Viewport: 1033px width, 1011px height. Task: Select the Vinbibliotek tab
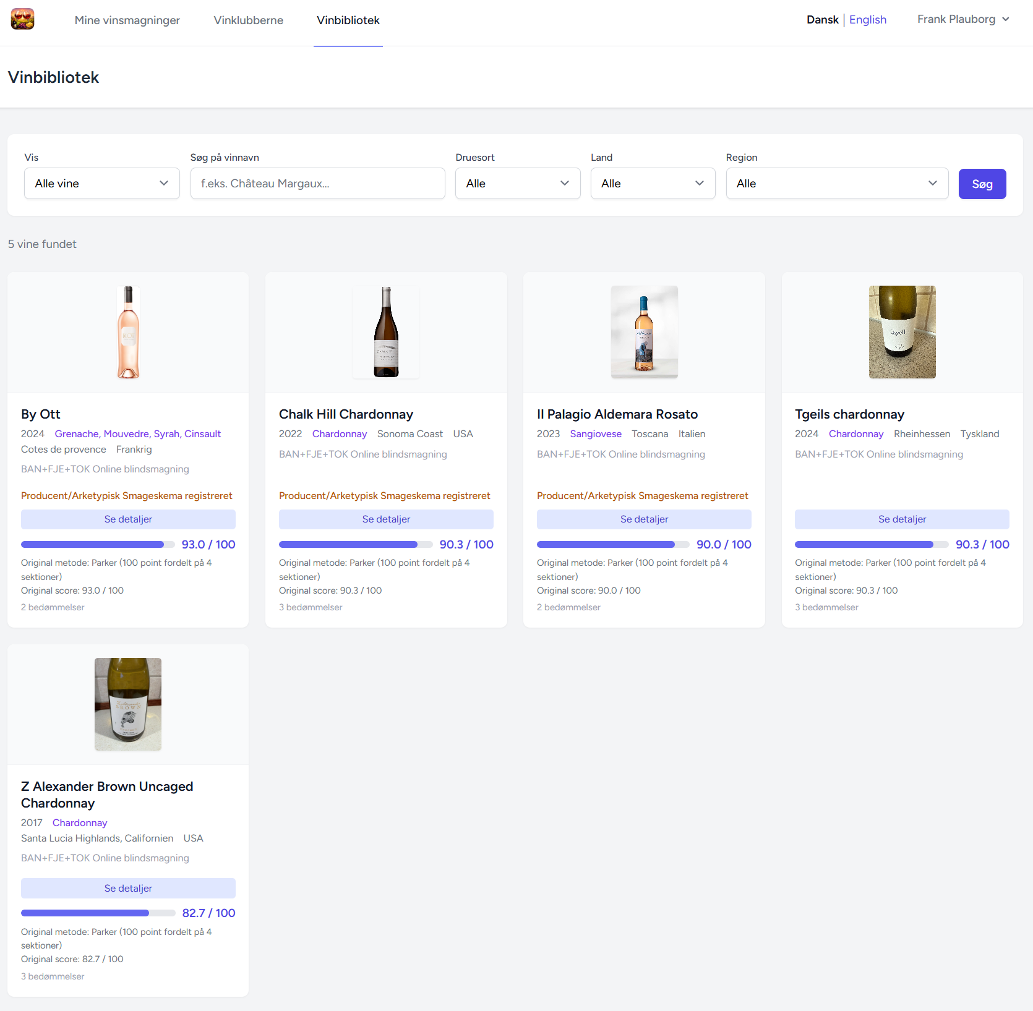pyautogui.click(x=348, y=20)
